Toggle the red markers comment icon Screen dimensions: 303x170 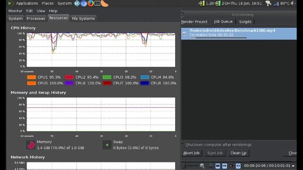coord(231,166)
